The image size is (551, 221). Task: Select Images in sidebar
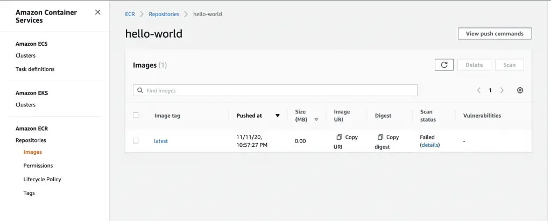click(33, 152)
